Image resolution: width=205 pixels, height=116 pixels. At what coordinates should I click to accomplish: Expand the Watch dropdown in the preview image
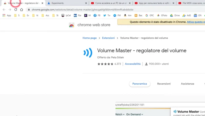[x=120, y=114]
